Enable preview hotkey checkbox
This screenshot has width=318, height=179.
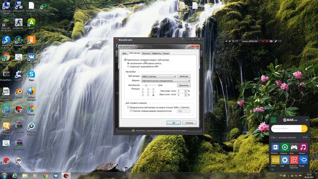131,111
